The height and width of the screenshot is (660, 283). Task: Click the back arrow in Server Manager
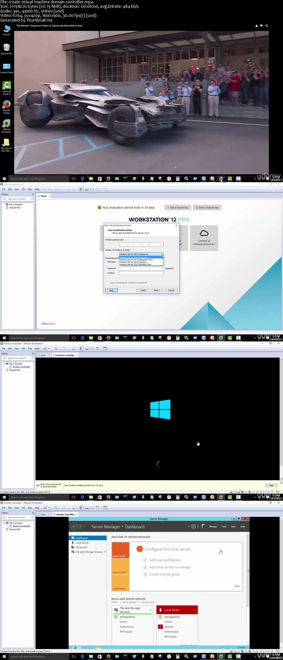(x=74, y=526)
